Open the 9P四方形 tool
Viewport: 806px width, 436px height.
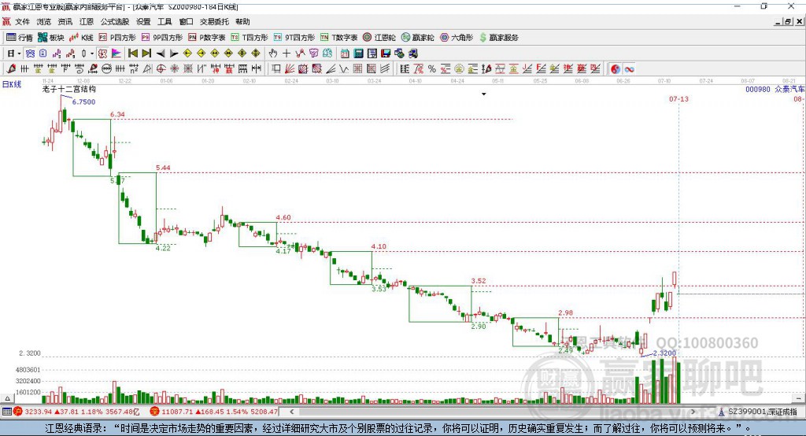tap(161, 38)
